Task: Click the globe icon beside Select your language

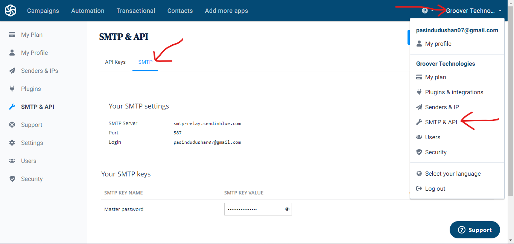Action: [419, 173]
